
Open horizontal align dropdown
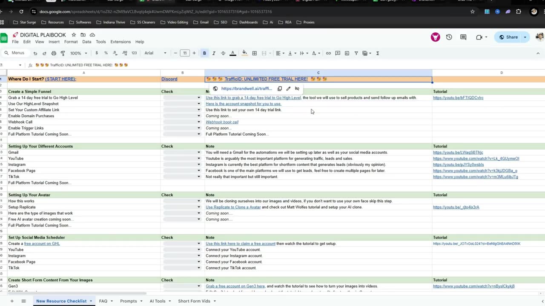(x=280, y=53)
